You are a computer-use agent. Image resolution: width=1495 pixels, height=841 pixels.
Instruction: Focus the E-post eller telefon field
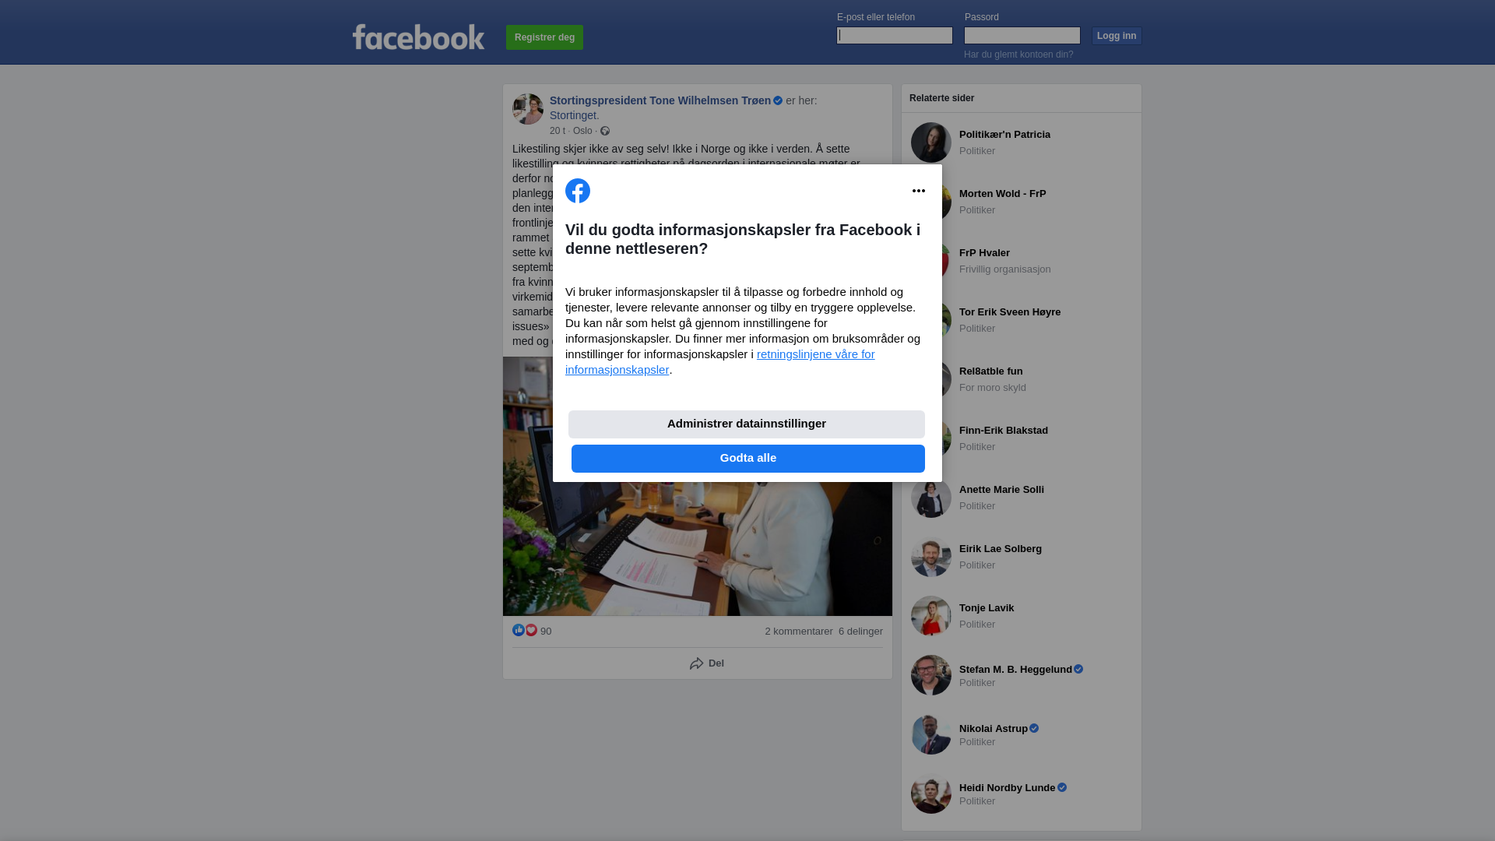click(x=895, y=35)
